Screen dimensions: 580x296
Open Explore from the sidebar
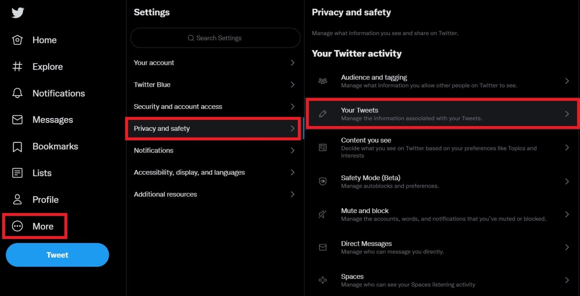[x=17, y=66]
